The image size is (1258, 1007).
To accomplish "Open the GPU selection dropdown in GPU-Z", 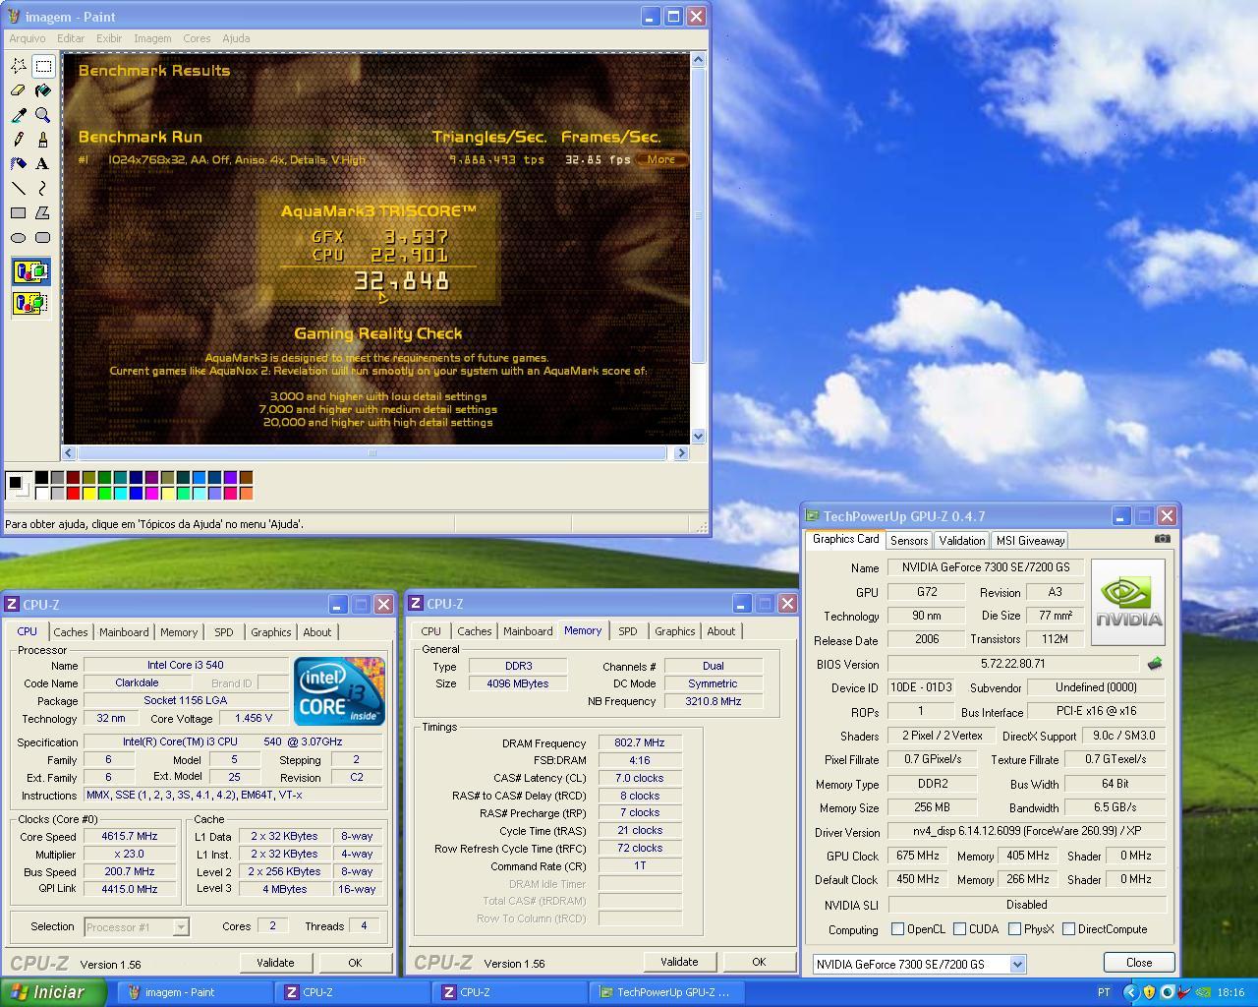I will [1017, 965].
